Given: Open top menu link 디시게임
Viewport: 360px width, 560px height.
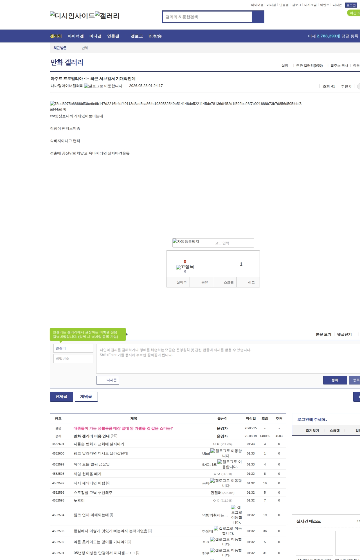Looking at the screenshot, I should pos(310,5).
